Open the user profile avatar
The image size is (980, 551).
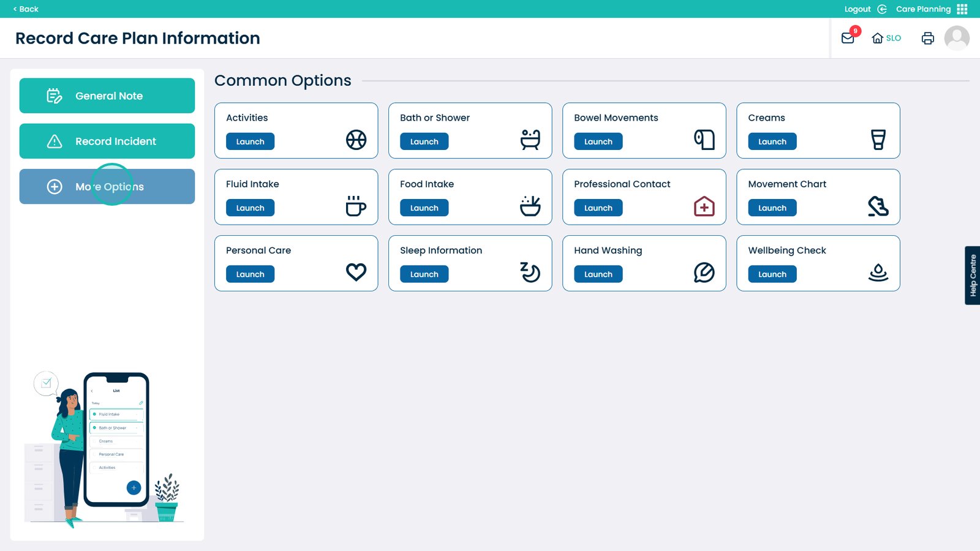[957, 38]
